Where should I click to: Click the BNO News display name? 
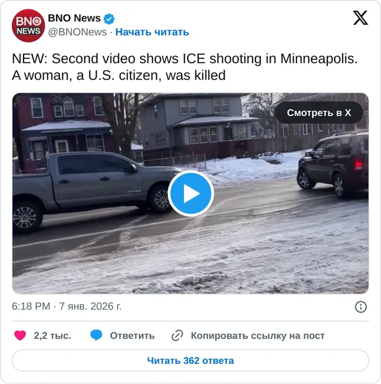74,18
